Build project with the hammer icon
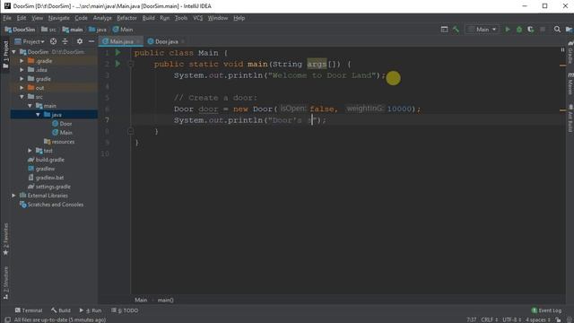 pyautogui.click(x=456, y=30)
